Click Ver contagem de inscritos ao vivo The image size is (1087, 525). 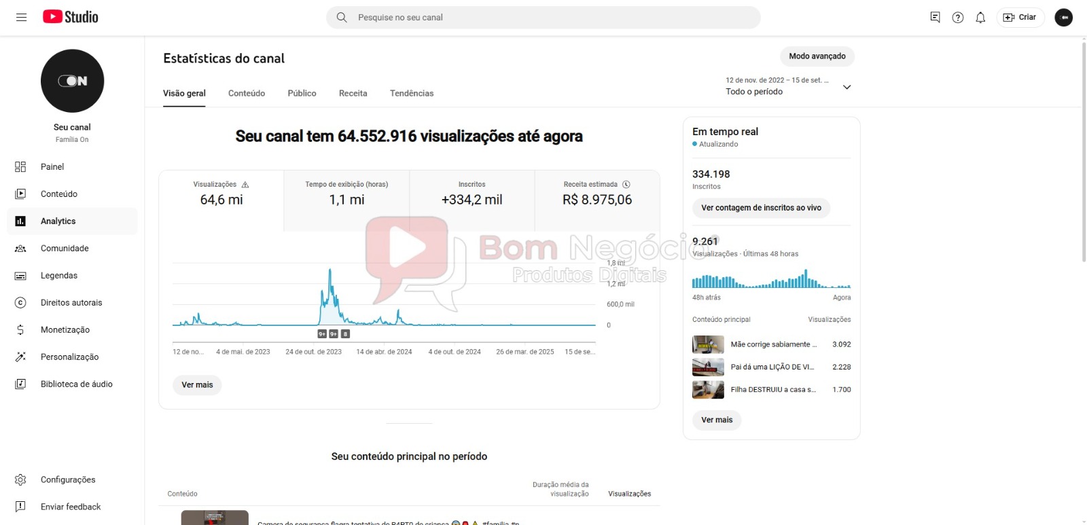761,208
